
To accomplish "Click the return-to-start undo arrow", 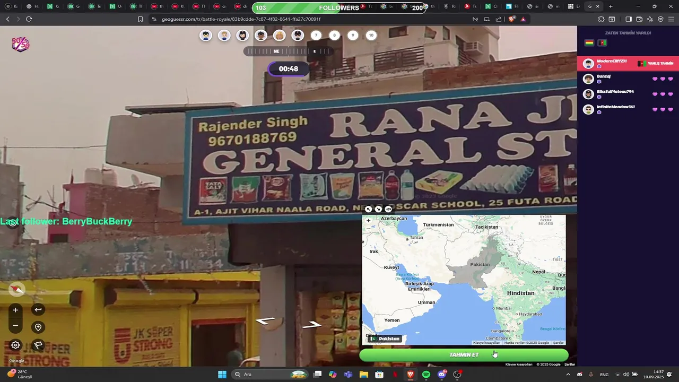I will click(x=38, y=310).
